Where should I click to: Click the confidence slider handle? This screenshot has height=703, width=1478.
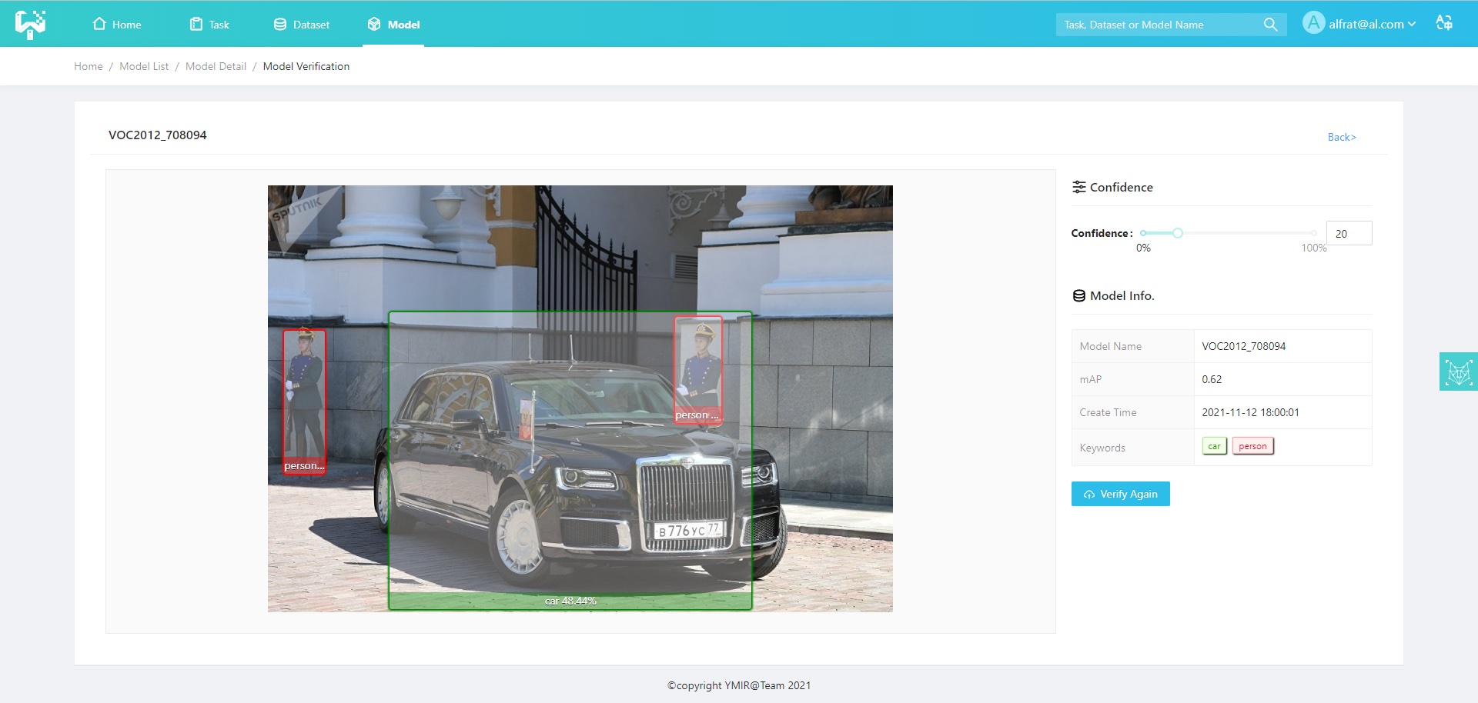pyautogui.click(x=1178, y=233)
